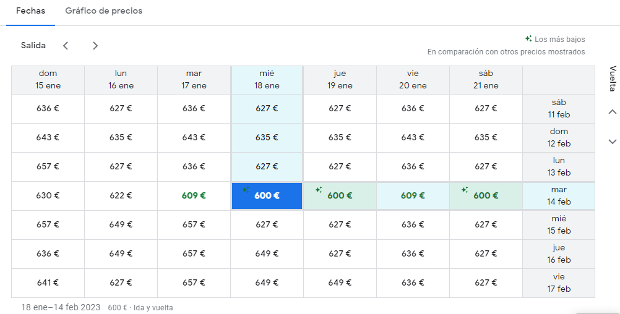
Task: Click the mar 17 ene column header
Action: (x=194, y=79)
